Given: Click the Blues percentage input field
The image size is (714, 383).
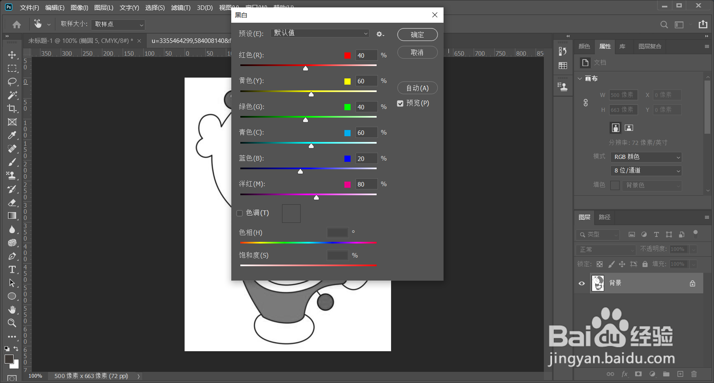Looking at the screenshot, I should click(x=366, y=159).
